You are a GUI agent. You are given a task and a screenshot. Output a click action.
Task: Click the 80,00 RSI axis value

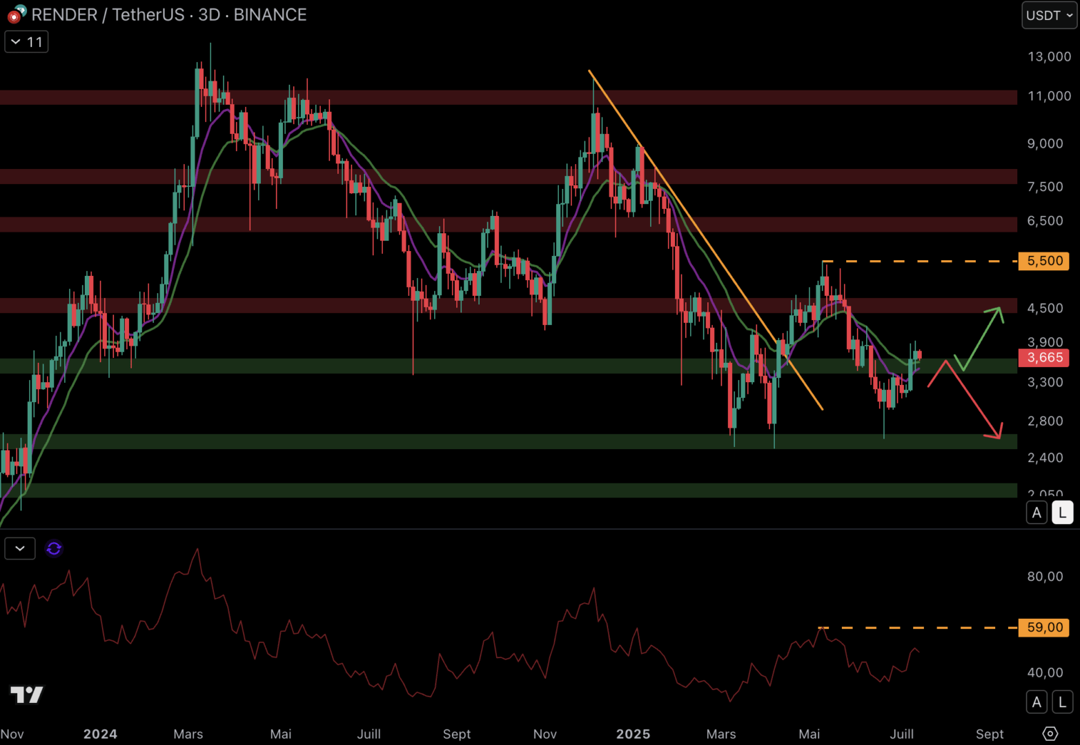pos(1045,577)
